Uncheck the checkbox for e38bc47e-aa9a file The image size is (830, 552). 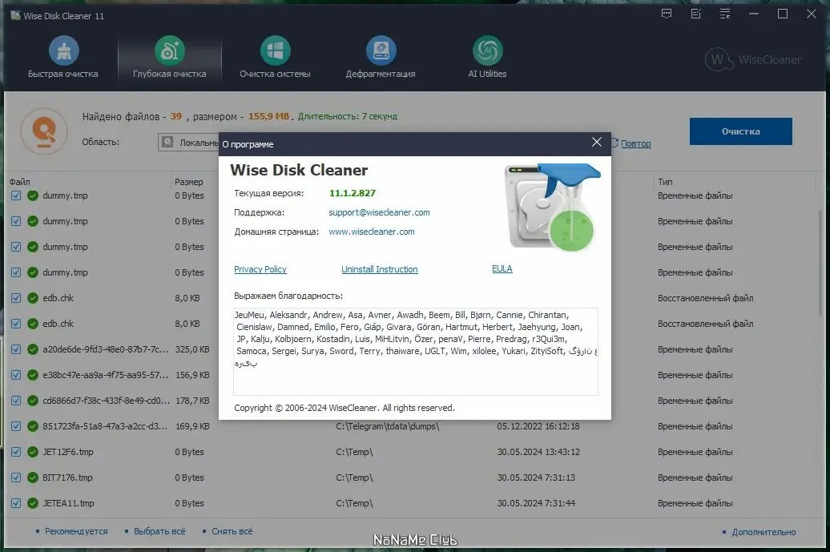coord(16,375)
